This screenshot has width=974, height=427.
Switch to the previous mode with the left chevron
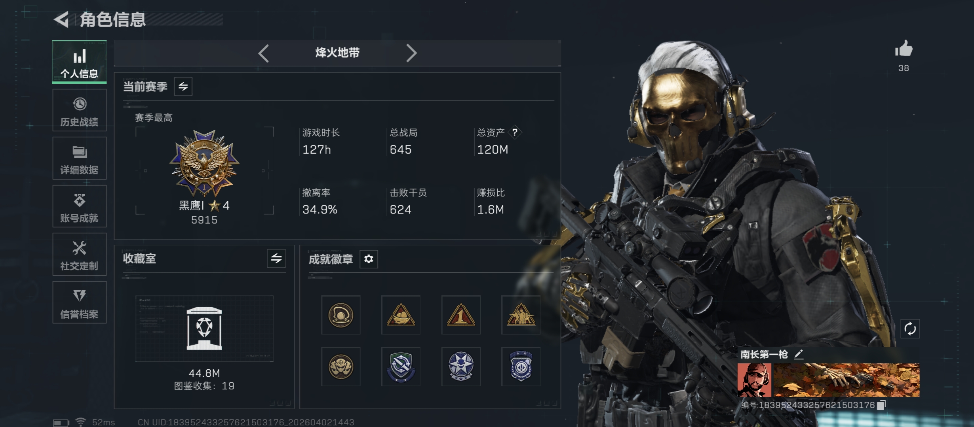264,53
